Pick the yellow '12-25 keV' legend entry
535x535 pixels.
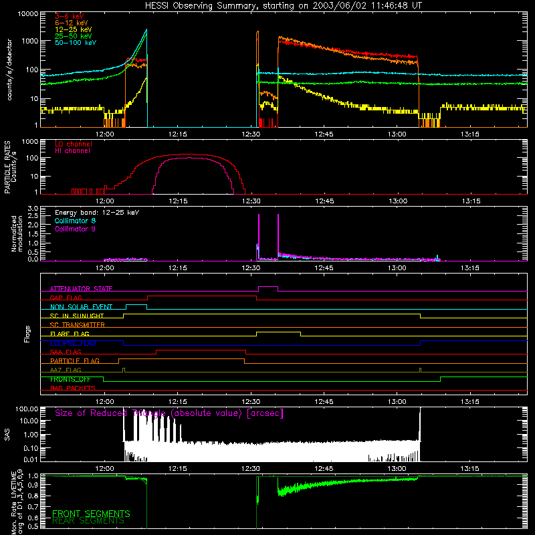pos(74,29)
